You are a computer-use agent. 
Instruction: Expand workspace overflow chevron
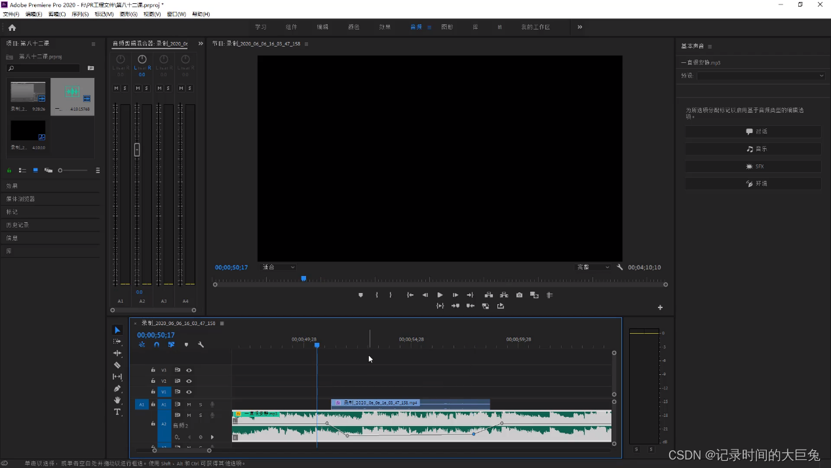[579, 27]
